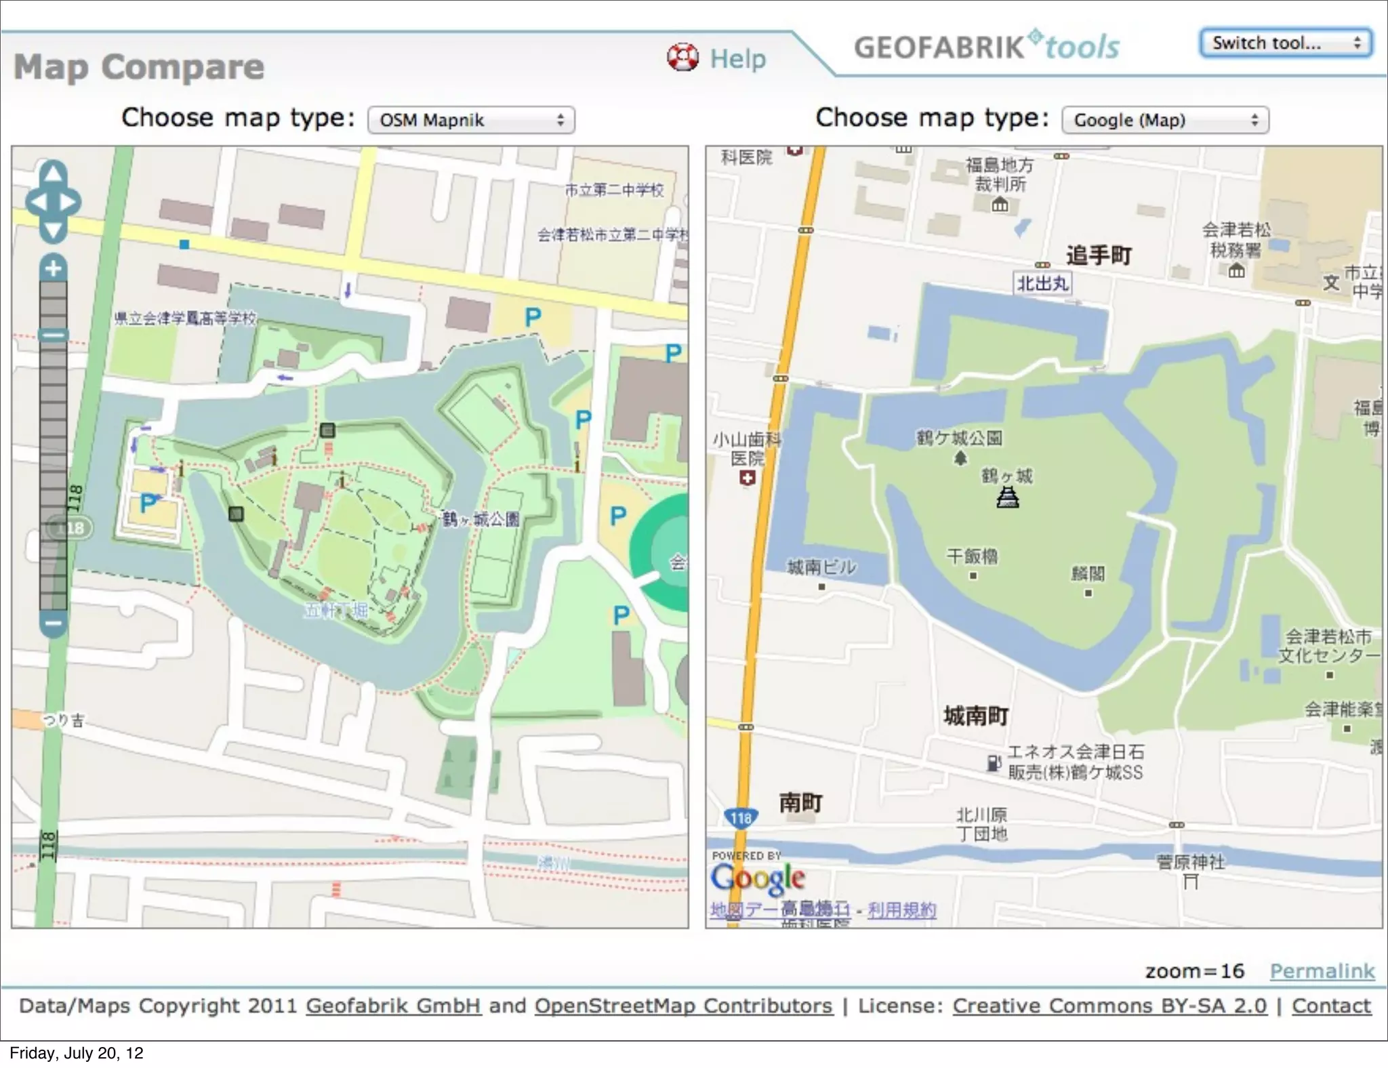Click the Contact footer link
The width and height of the screenshot is (1388, 1068).
coord(1331,1006)
